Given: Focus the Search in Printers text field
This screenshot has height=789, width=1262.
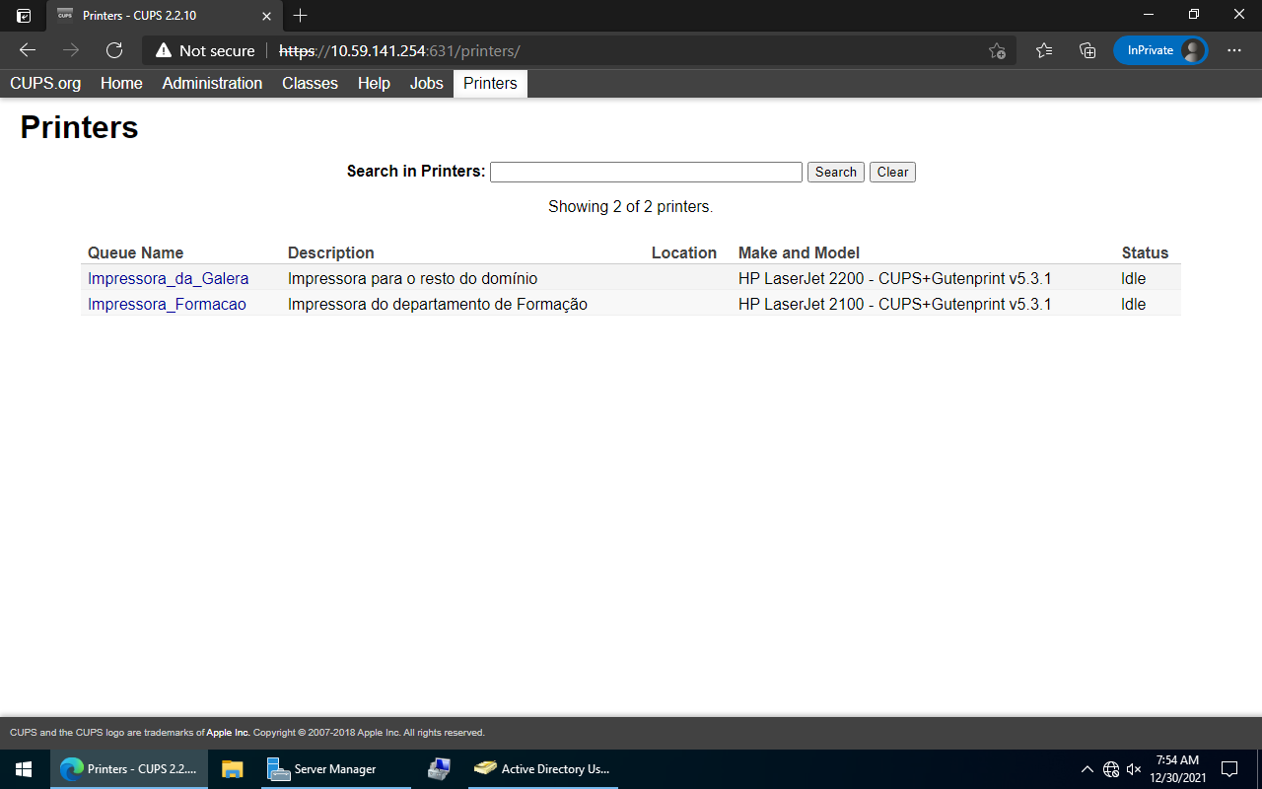Looking at the screenshot, I should 646,173.
